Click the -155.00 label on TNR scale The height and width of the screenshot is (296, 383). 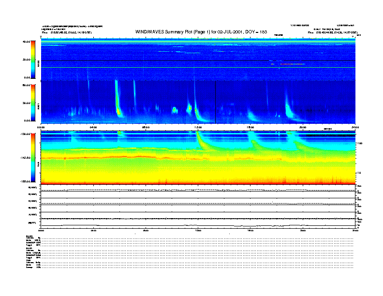pyautogui.click(x=26, y=181)
